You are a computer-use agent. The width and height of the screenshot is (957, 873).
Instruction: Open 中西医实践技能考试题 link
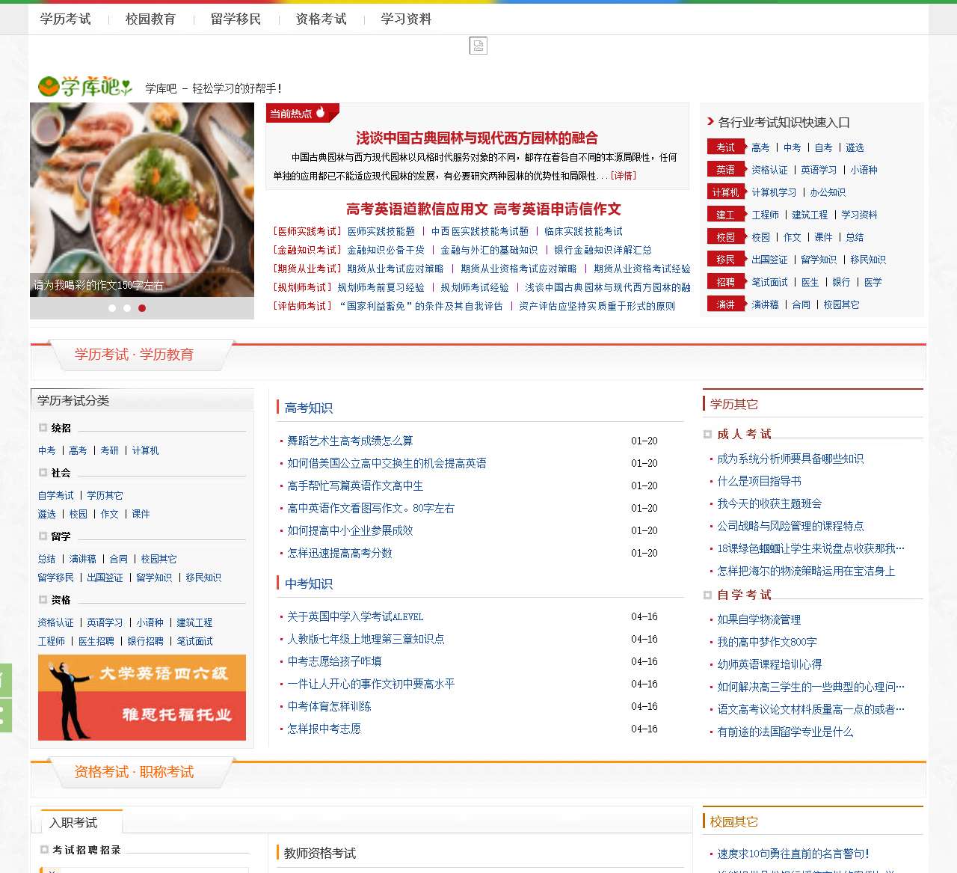(x=480, y=231)
